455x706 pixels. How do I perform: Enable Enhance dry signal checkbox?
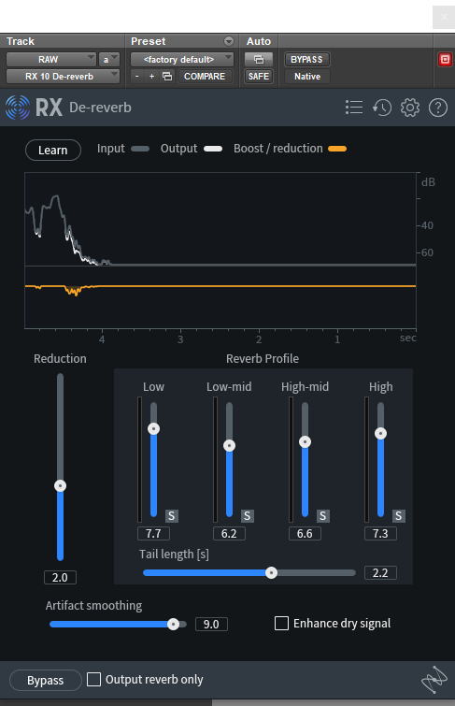click(282, 623)
